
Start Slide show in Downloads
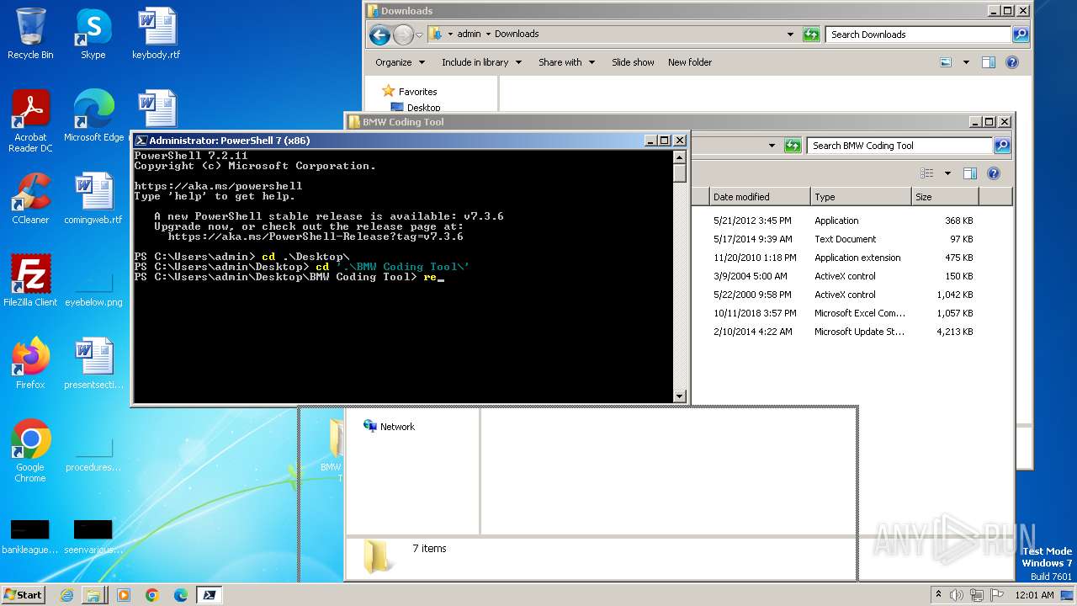coord(633,62)
